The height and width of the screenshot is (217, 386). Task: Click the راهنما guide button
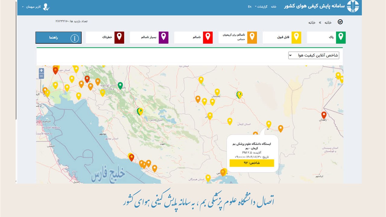(59, 38)
